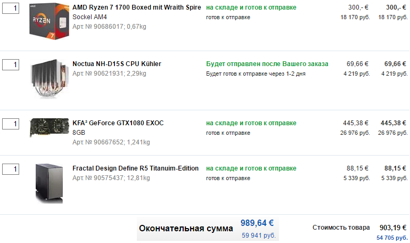Image resolution: width=410 pixels, height=243 pixels.
Task: Click the 'Окончательная сумма' label
Action: click(x=186, y=229)
